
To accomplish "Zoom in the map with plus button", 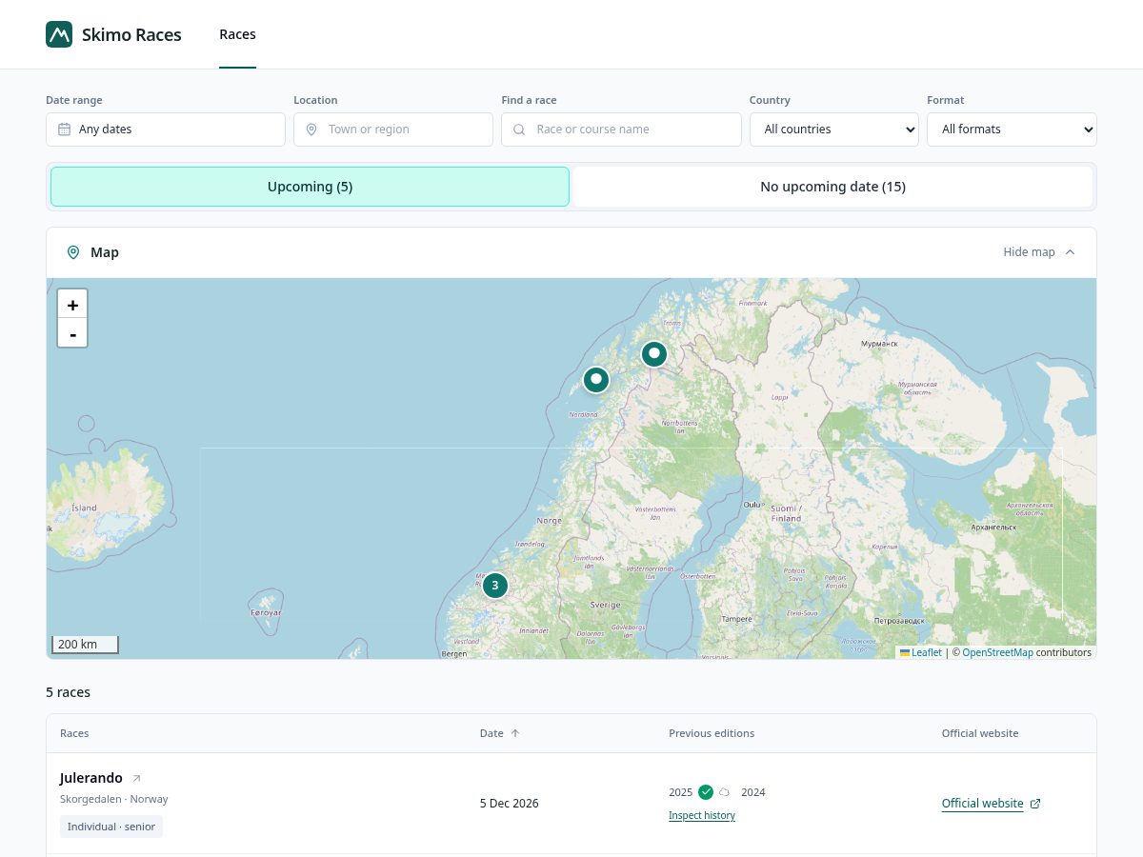I will coord(72,305).
